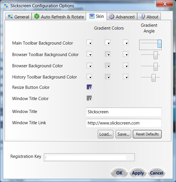Click the Cancel button
This screenshot has width=176, height=182.
pyautogui.click(x=157, y=173)
